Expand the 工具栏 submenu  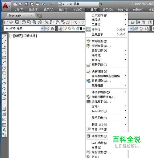coord(107,25)
